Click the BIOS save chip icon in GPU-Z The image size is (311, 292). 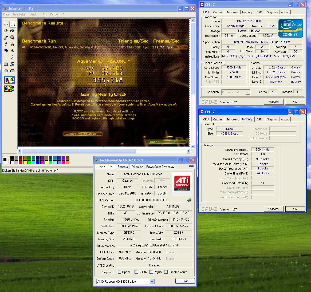(190, 200)
